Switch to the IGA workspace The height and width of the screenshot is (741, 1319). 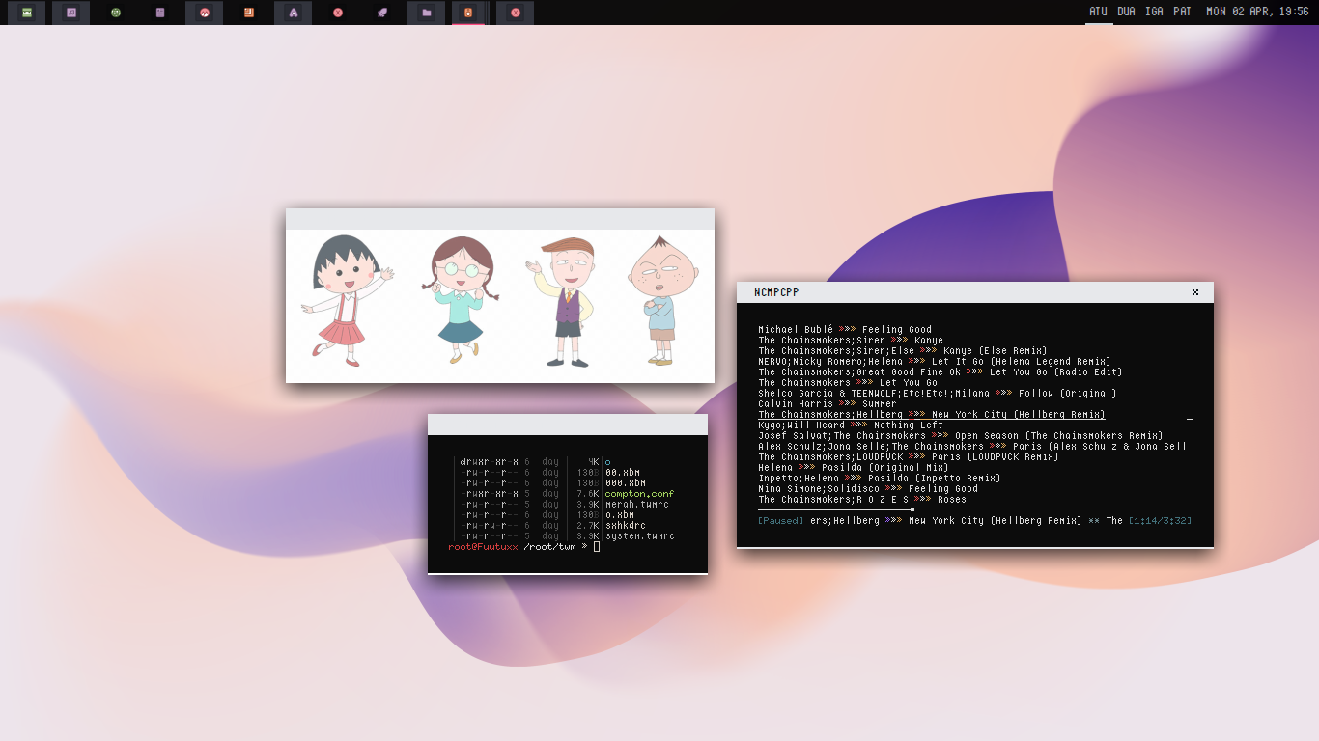point(1155,12)
